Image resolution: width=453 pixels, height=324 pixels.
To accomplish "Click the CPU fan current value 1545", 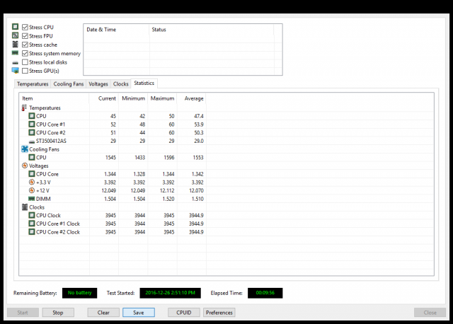I will coord(110,158).
